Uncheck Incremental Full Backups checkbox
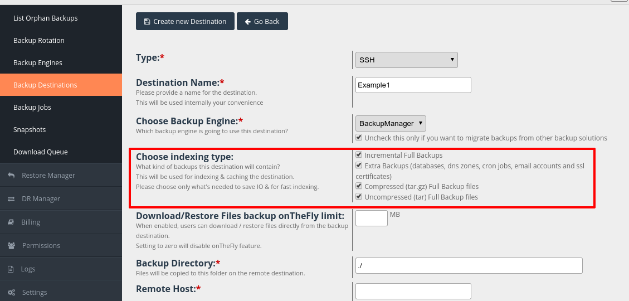The image size is (629, 301). [x=359, y=154]
